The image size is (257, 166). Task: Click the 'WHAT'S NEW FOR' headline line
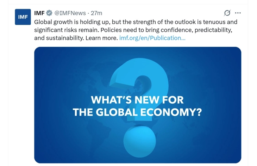tap(137, 100)
